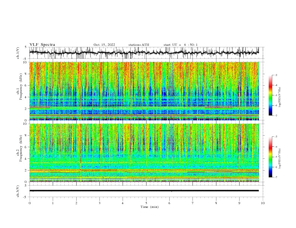Screen dimensions: 296x228
Task: Click the 'ch.1(V)' waveform axis label
Action: point(18,53)
